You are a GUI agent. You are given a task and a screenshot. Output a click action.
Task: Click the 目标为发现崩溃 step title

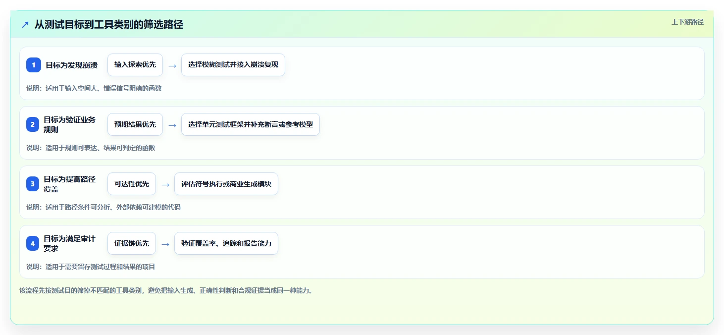coord(71,65)
